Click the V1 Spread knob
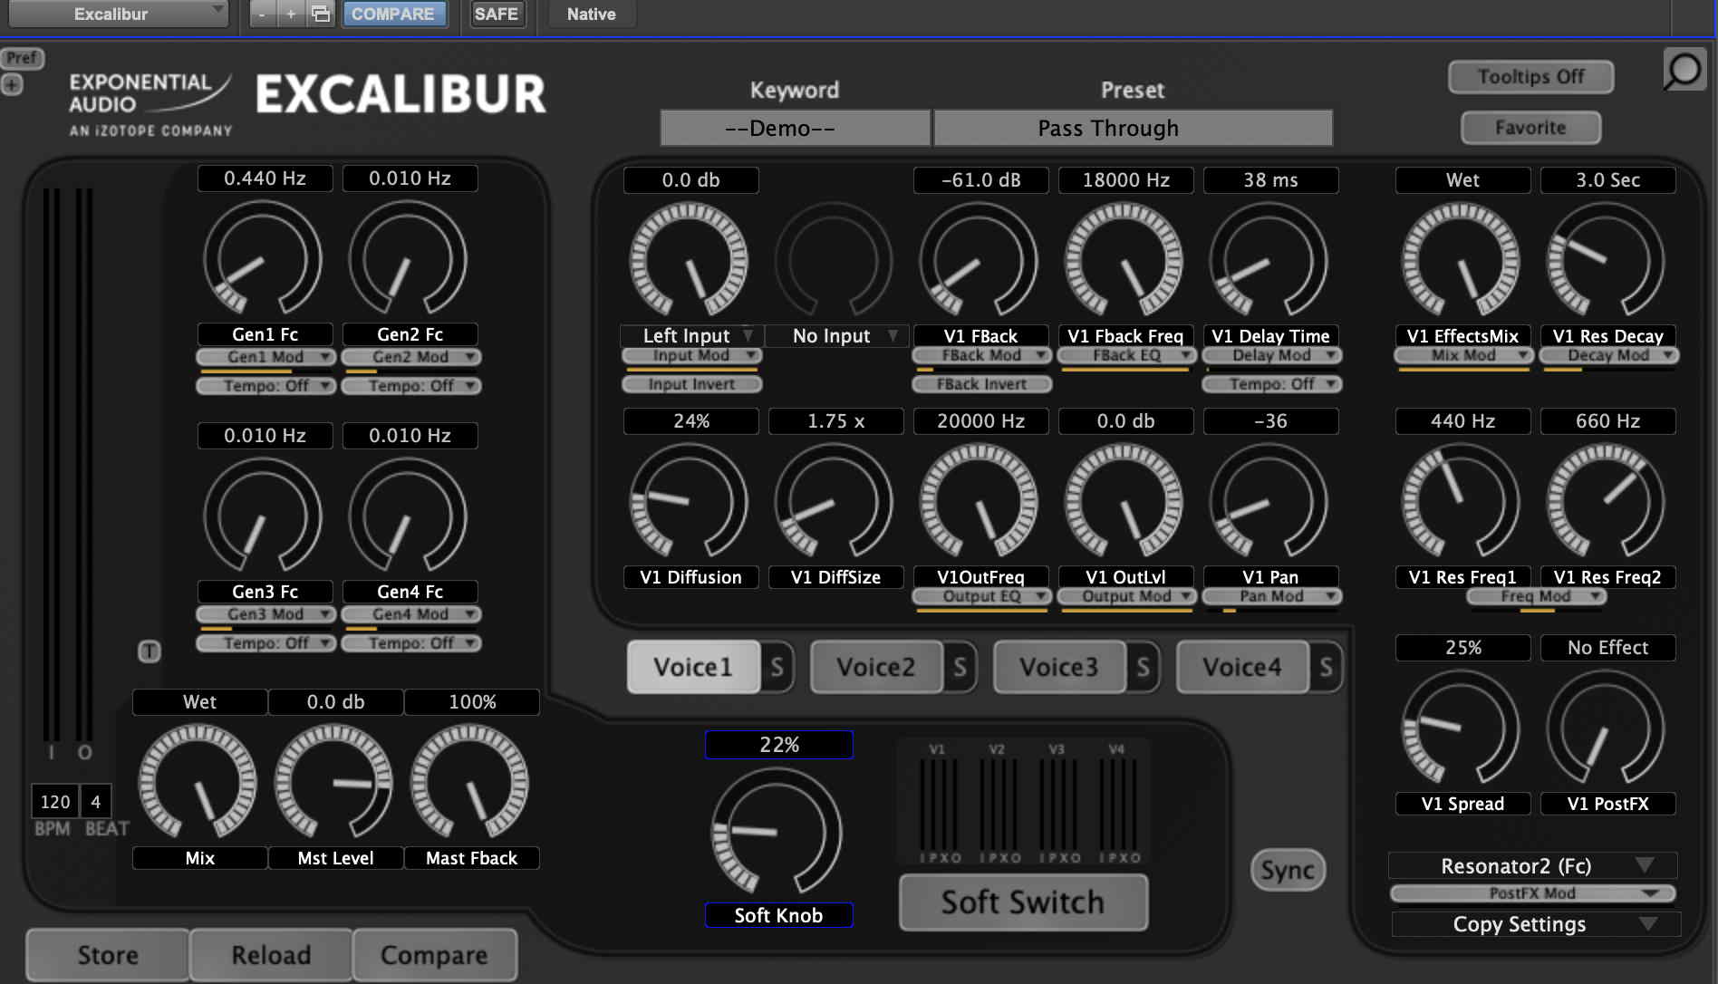 pos(1462,728)
